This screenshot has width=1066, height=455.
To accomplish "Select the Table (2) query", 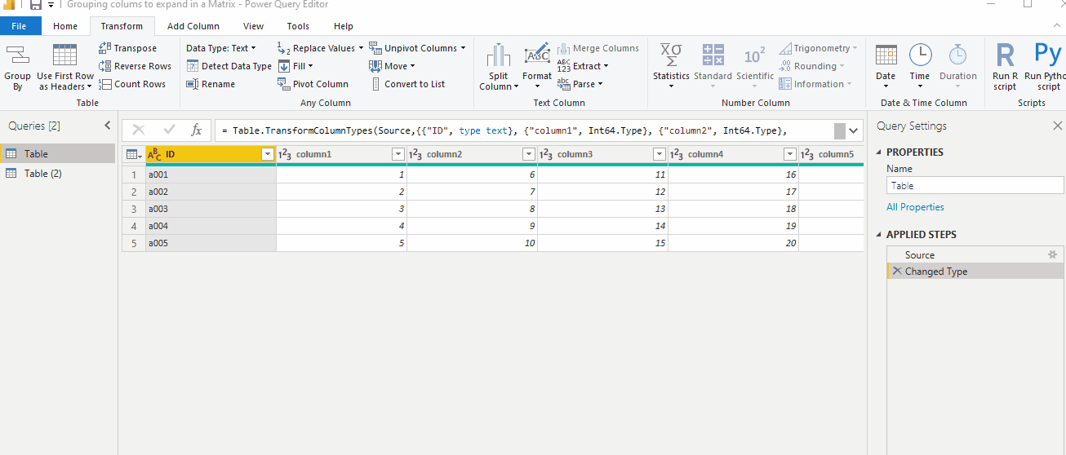I will 58,173.
